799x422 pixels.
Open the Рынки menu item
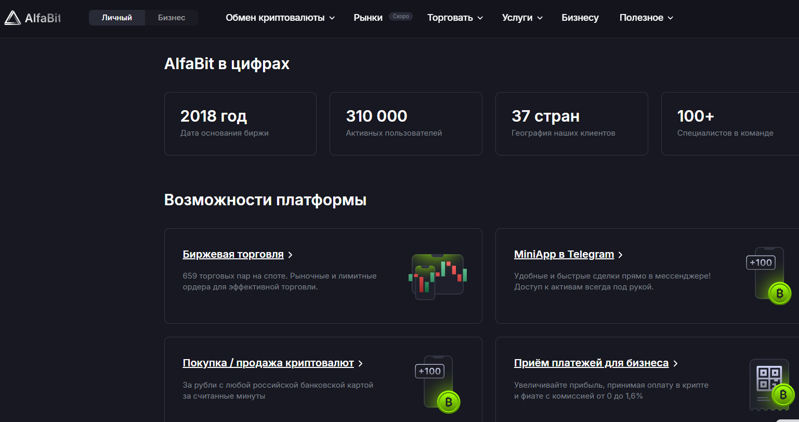(x=368, y=18)
